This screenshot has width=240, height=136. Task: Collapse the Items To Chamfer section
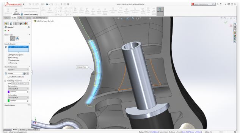tap(29, 44)
